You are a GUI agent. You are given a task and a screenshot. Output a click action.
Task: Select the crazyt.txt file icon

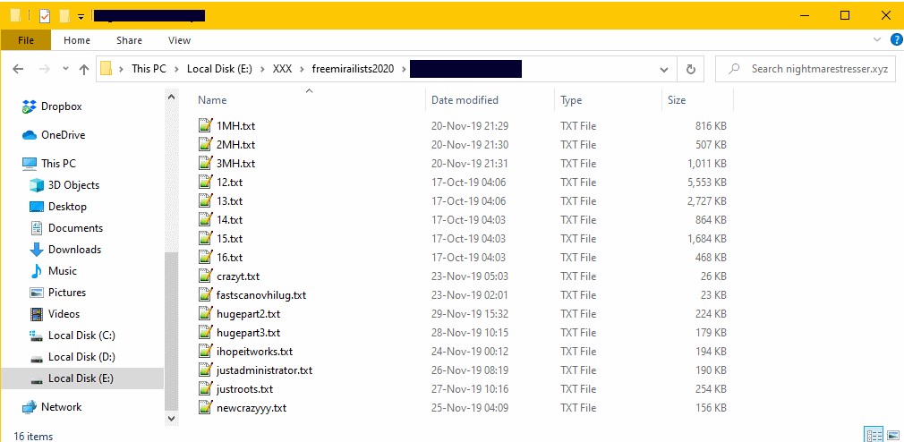coord(205,276)
